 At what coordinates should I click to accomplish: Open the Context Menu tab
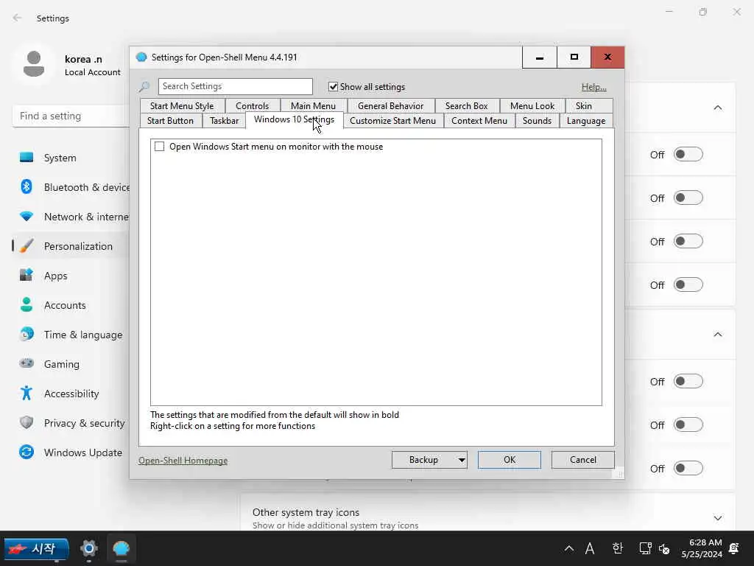(479, 121)
